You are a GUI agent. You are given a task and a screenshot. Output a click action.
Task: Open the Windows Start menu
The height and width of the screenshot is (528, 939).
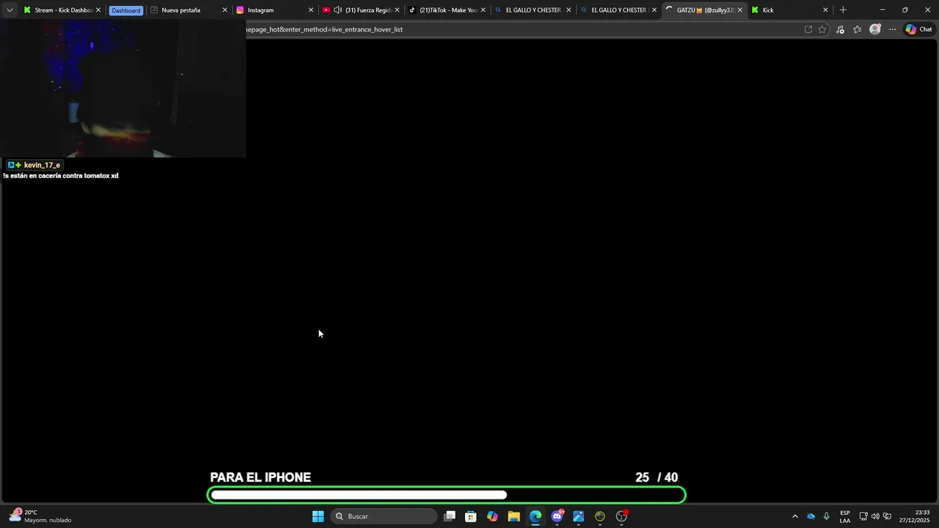tap(318, 516)
